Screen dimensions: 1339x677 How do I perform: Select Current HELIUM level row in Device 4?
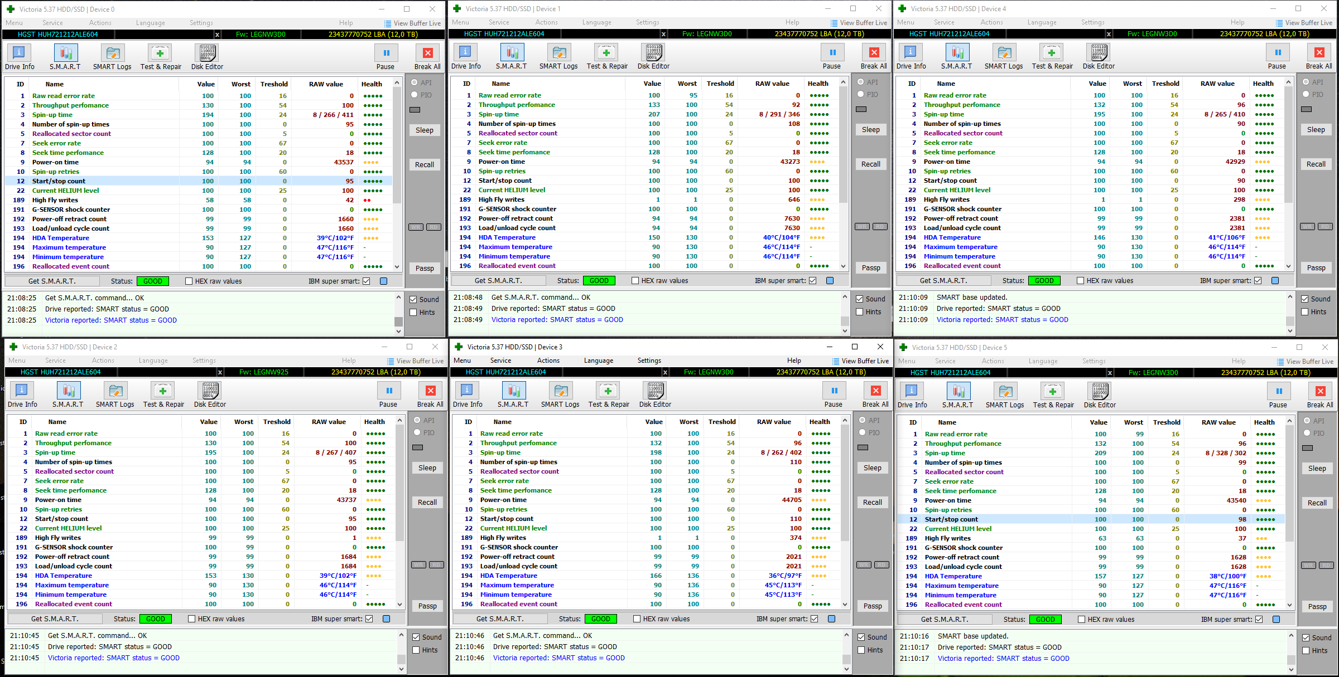tap(957, 190)
